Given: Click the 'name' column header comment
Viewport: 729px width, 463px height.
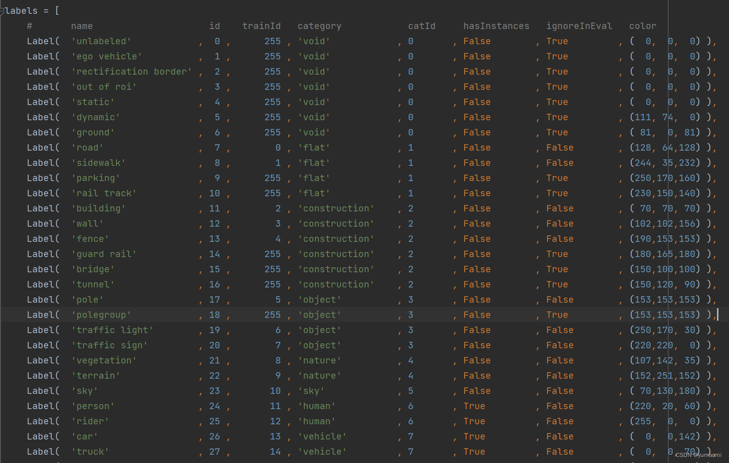Looking at the screenshot, I should (x=82, y=26).
